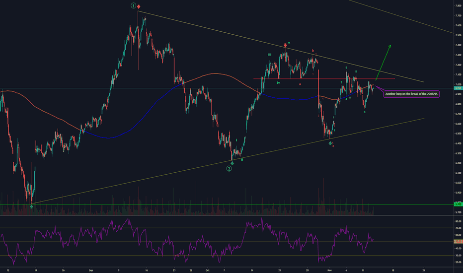Select the red down arrow beside circled 1

coord(139,6)
